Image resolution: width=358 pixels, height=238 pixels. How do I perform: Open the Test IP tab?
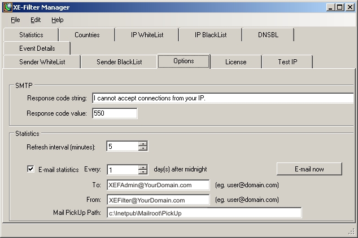[287, 62]
